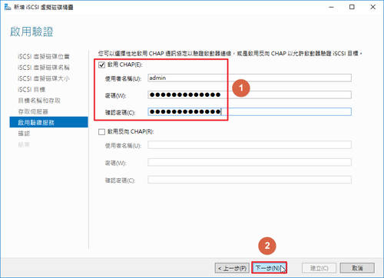384x278 pixels.
Task: Uncheck the 啟用 CHAP checkbox
Action: (x=101, y=65)
